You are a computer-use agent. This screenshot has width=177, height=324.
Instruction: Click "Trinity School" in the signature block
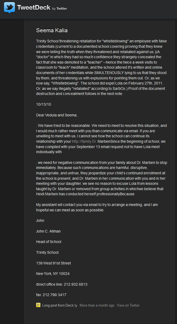pos(47,252)
